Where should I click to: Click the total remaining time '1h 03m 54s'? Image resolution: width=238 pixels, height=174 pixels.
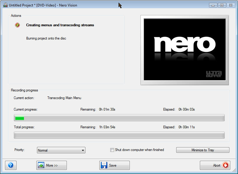[x=107, y=127]
